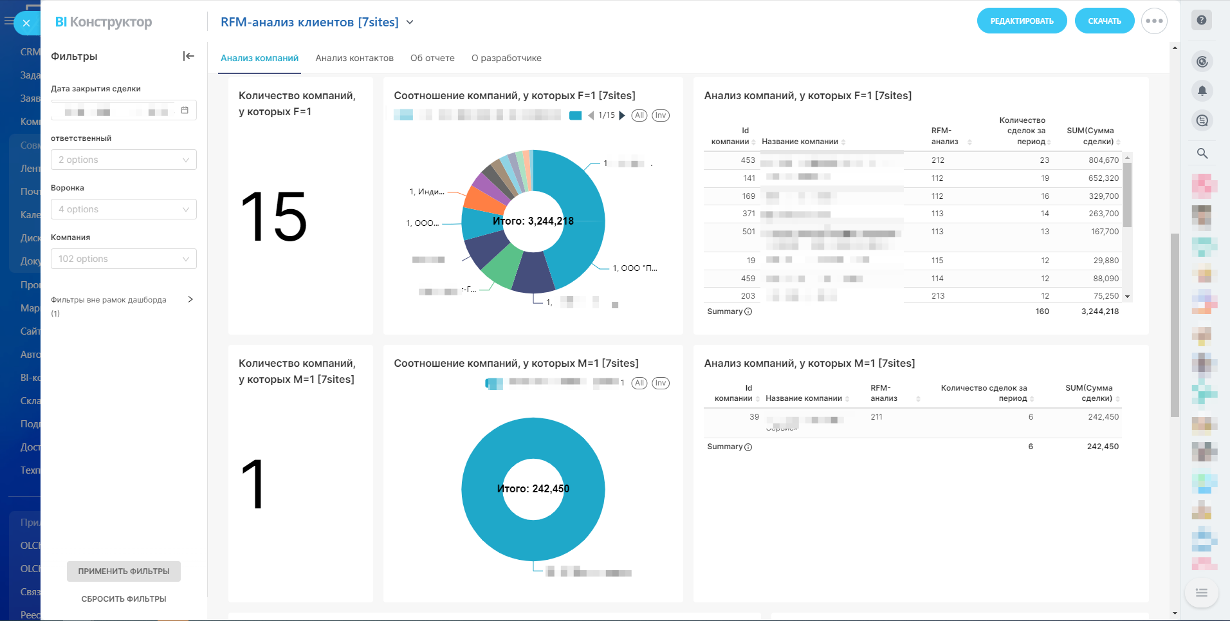The height and width of the screenshot is (621, 1230).
Task: Open the Воронка filter dropdown
Action: [124, 209]
